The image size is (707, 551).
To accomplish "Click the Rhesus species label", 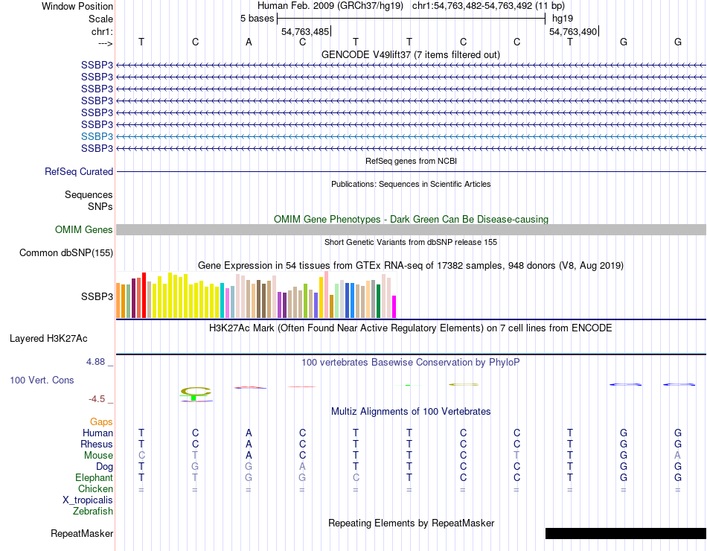I will pyautogui.click(x=97, y=444).
